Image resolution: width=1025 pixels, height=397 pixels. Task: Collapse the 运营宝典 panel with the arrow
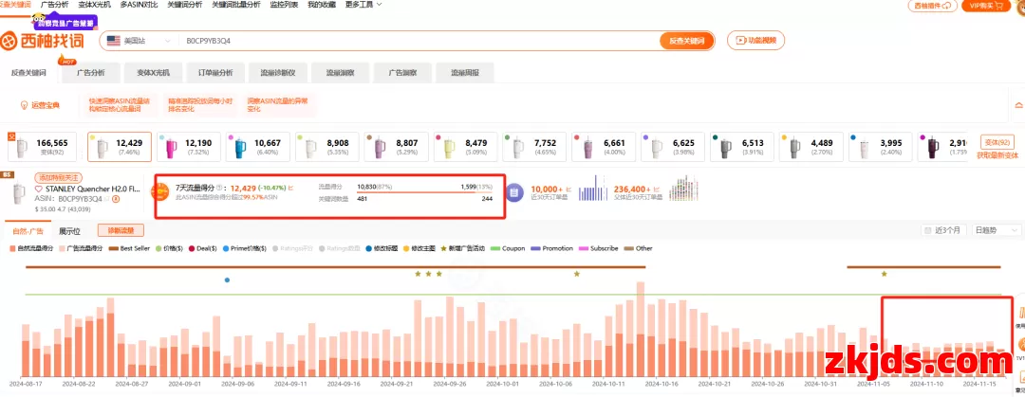coord(1018,105)
